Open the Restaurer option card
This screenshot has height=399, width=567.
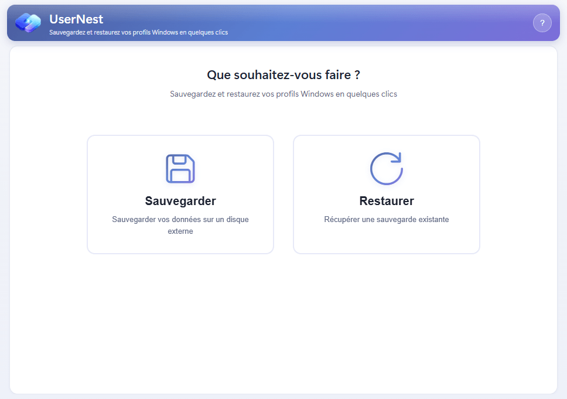click(x=386, y=194)
